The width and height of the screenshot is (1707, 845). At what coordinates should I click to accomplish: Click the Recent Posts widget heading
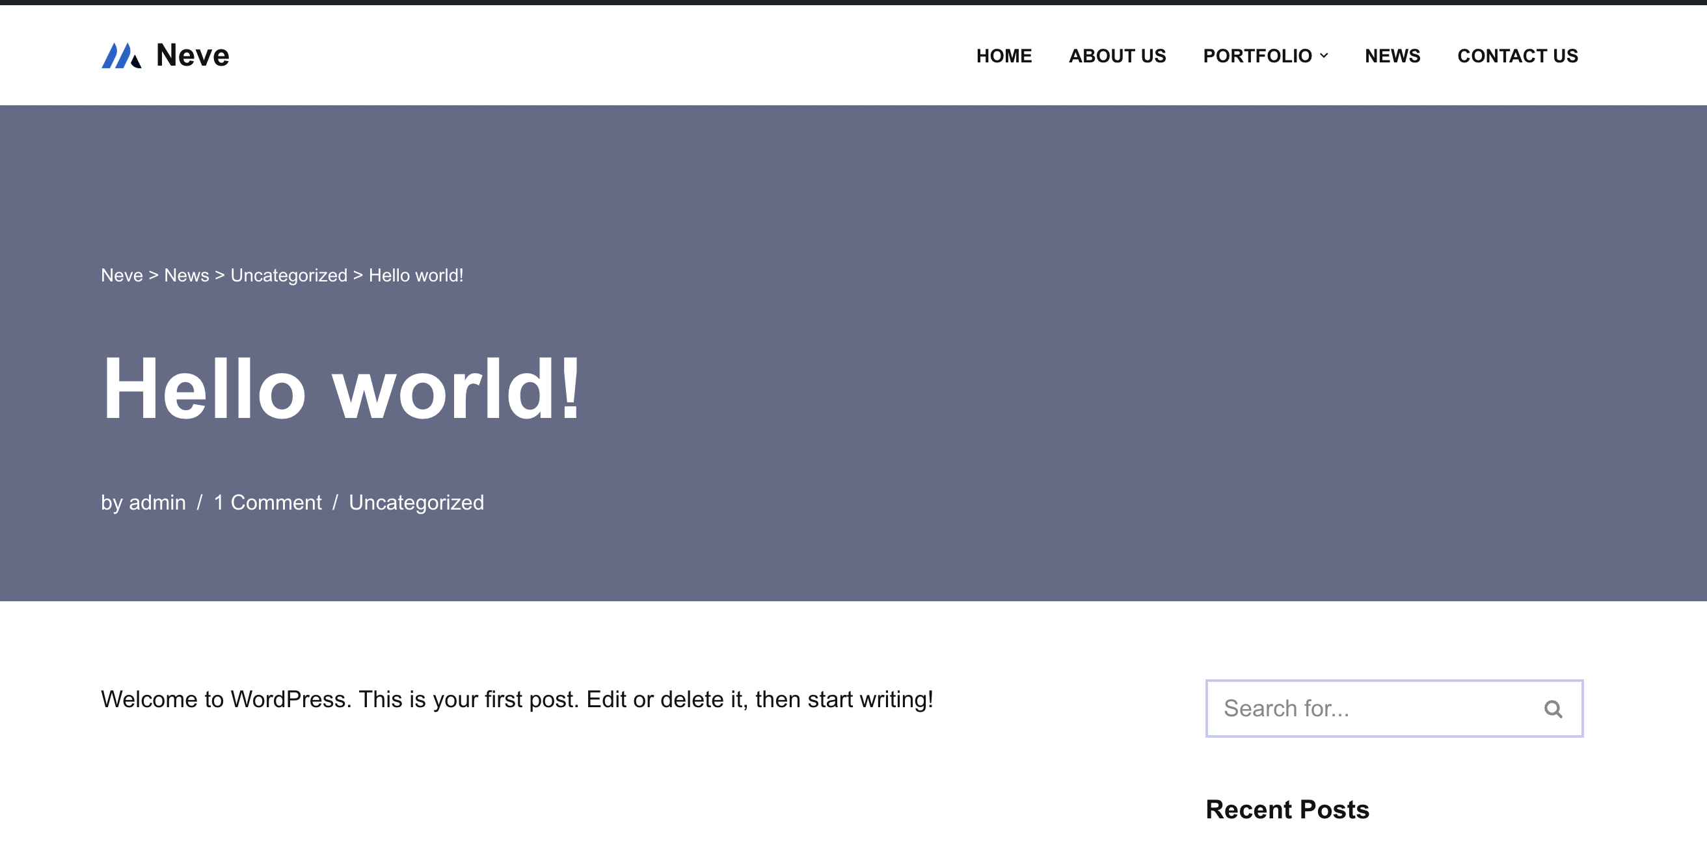point(1287,809)
